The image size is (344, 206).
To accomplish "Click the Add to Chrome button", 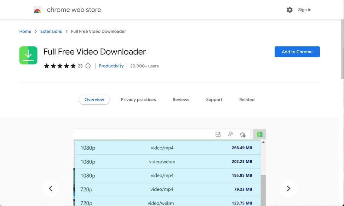I will pos(297,52).
